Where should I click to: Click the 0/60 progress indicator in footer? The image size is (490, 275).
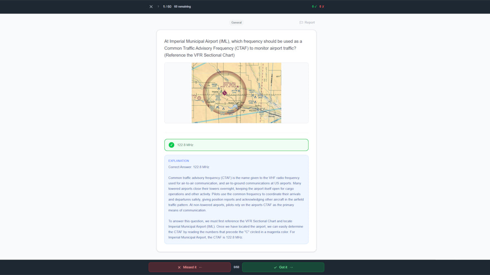(236, 267)
